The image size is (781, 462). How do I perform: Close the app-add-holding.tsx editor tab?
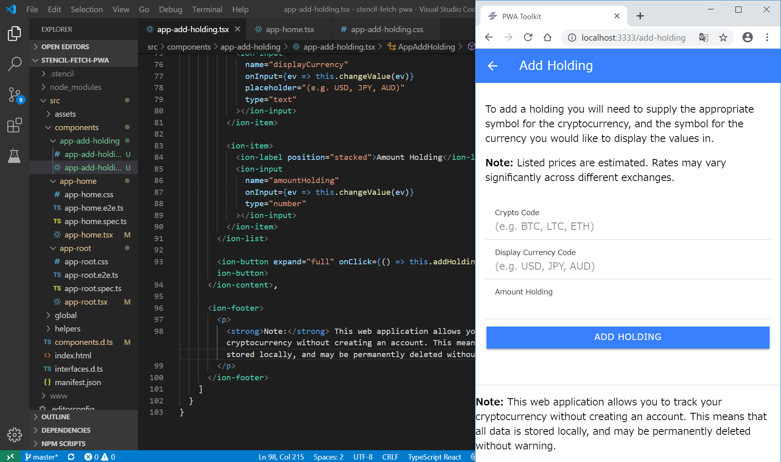(x=238, y=29)
